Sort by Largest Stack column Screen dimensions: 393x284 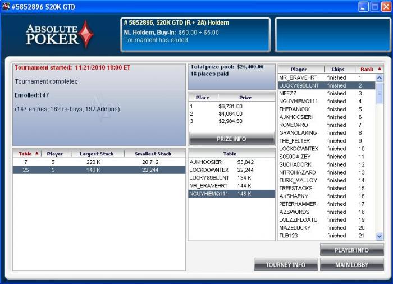(98, 154)
